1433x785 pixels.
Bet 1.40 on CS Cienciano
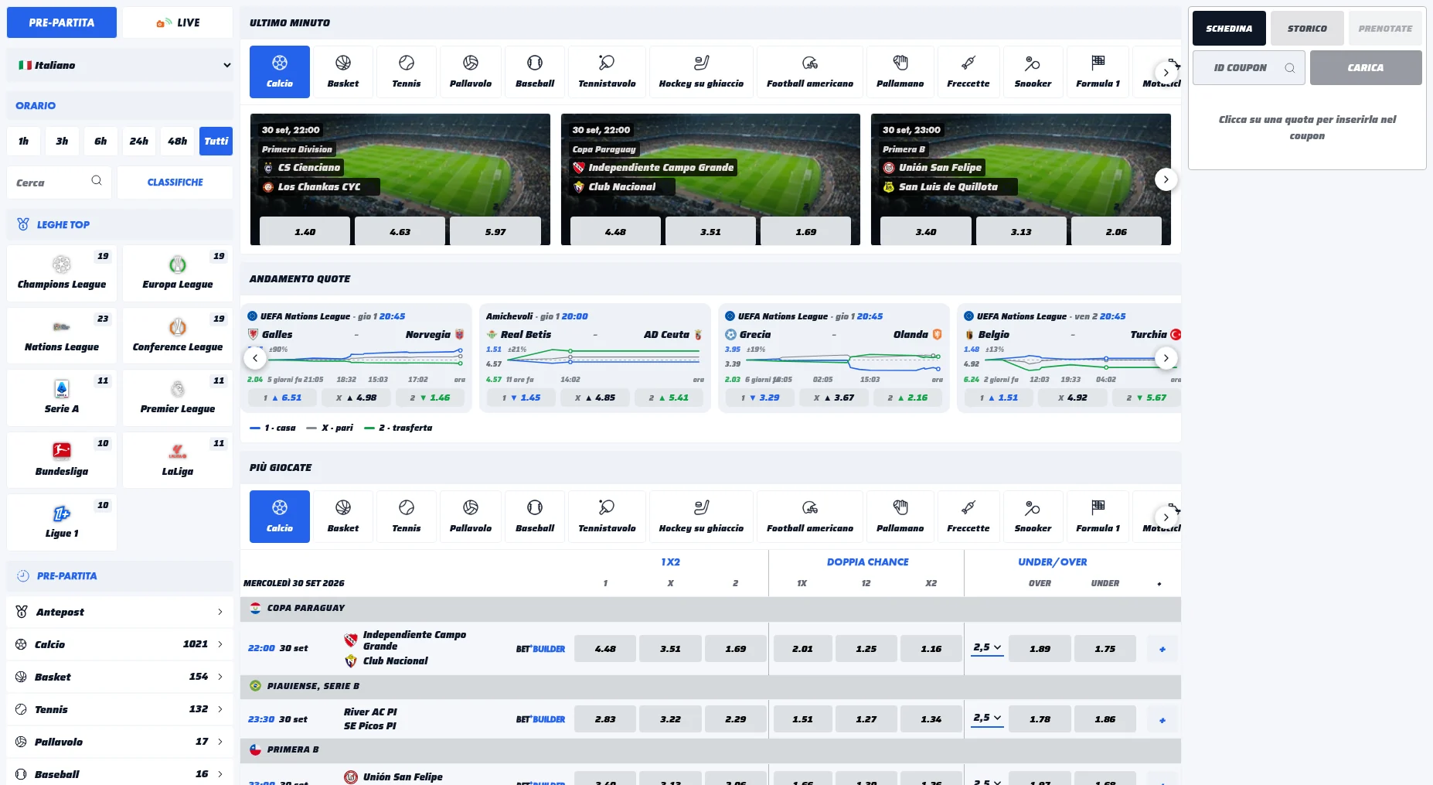pyautogui.click(x=305, y=231)
